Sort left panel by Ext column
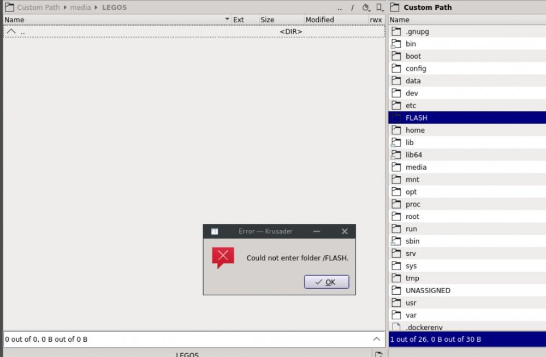Screen dimensions: 546x357 tap(245, 20)
